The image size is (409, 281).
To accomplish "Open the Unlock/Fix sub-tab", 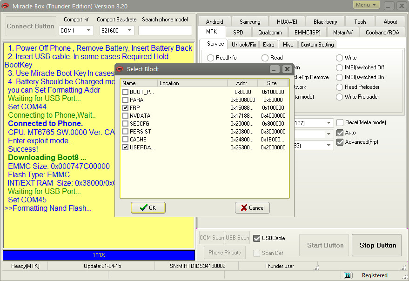I will pyautogui.click(x=244, y=45).
